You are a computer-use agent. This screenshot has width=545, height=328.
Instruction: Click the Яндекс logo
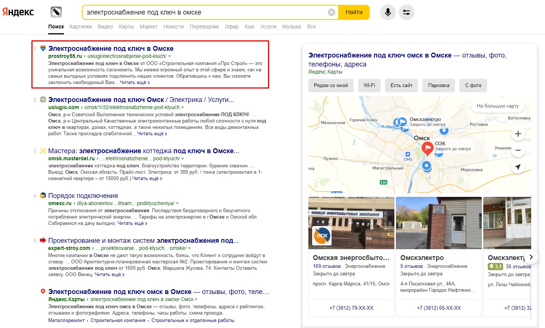point(18,12)
